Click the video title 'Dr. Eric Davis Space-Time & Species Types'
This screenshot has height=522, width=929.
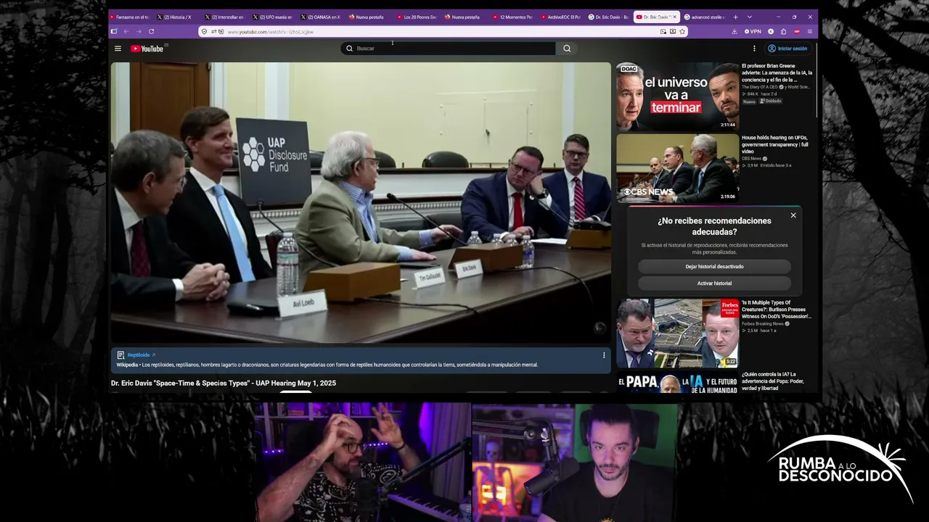(x=224, y=383)
